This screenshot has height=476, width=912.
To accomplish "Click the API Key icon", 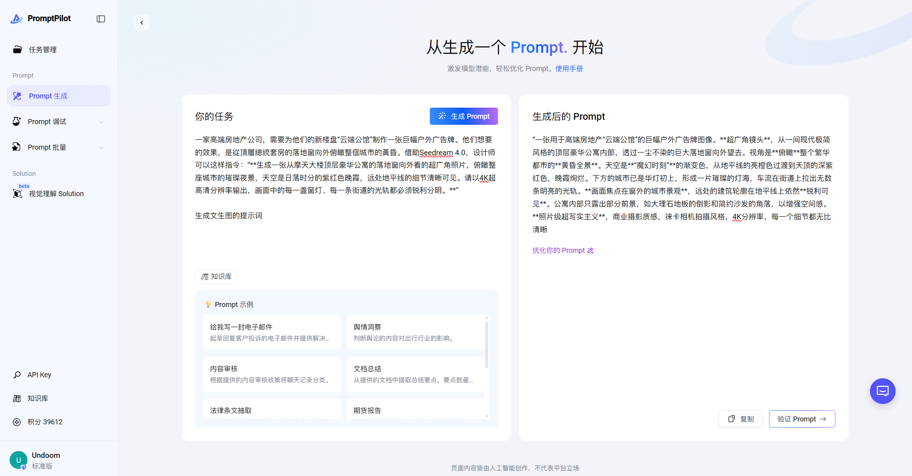I will click(17, 375).
